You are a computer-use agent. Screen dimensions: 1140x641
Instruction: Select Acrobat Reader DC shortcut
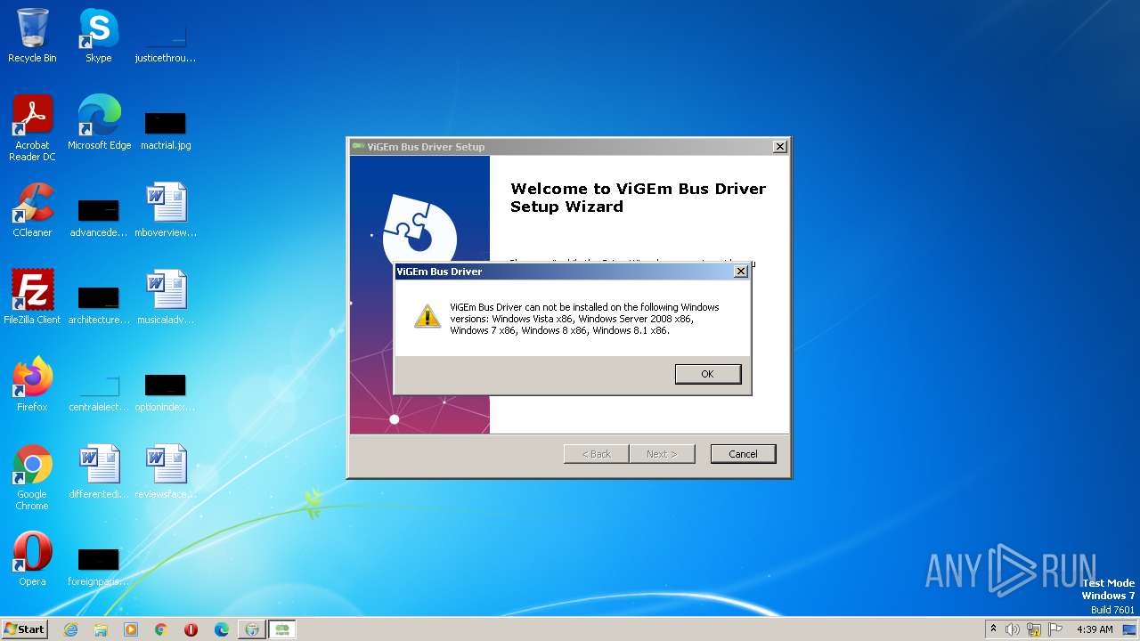point(32,128)
